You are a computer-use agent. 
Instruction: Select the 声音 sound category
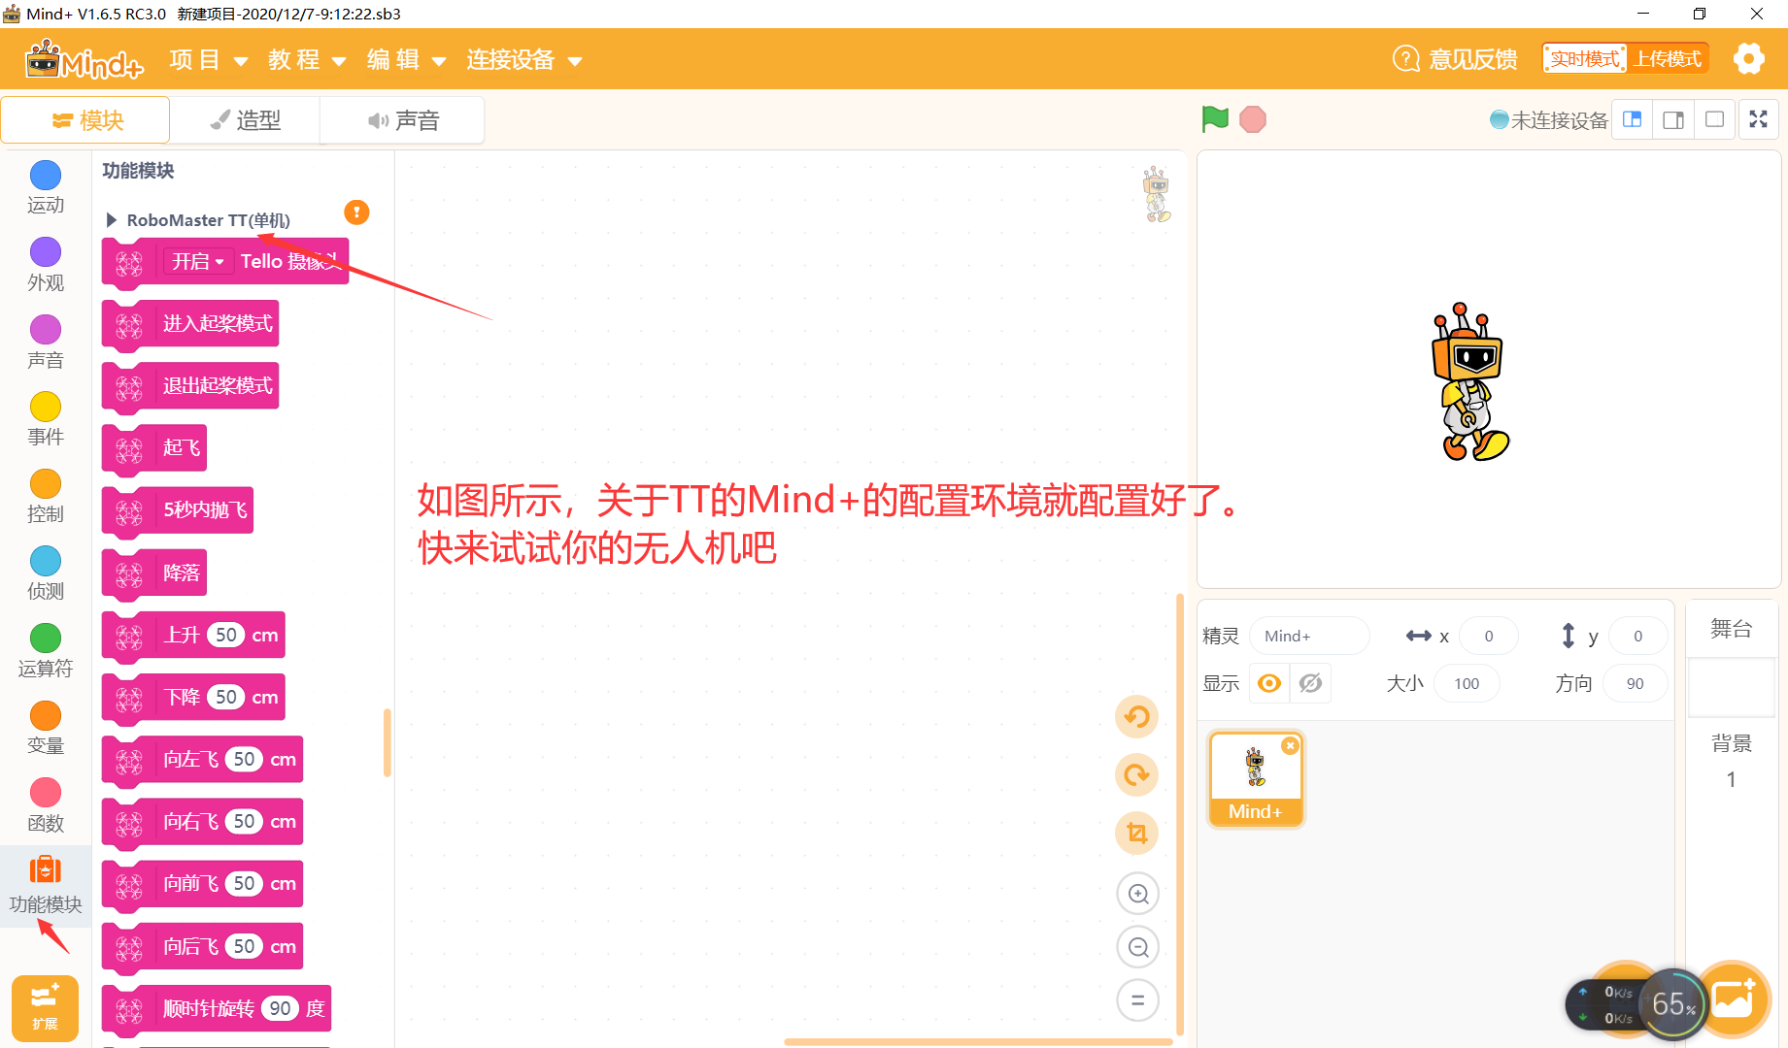(46, 343)
